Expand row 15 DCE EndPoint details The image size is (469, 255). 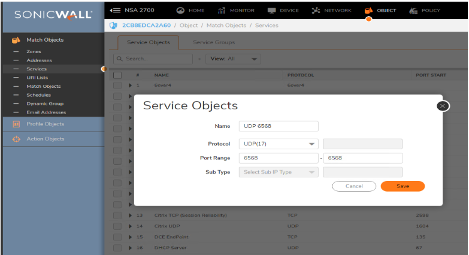point(131,237)
